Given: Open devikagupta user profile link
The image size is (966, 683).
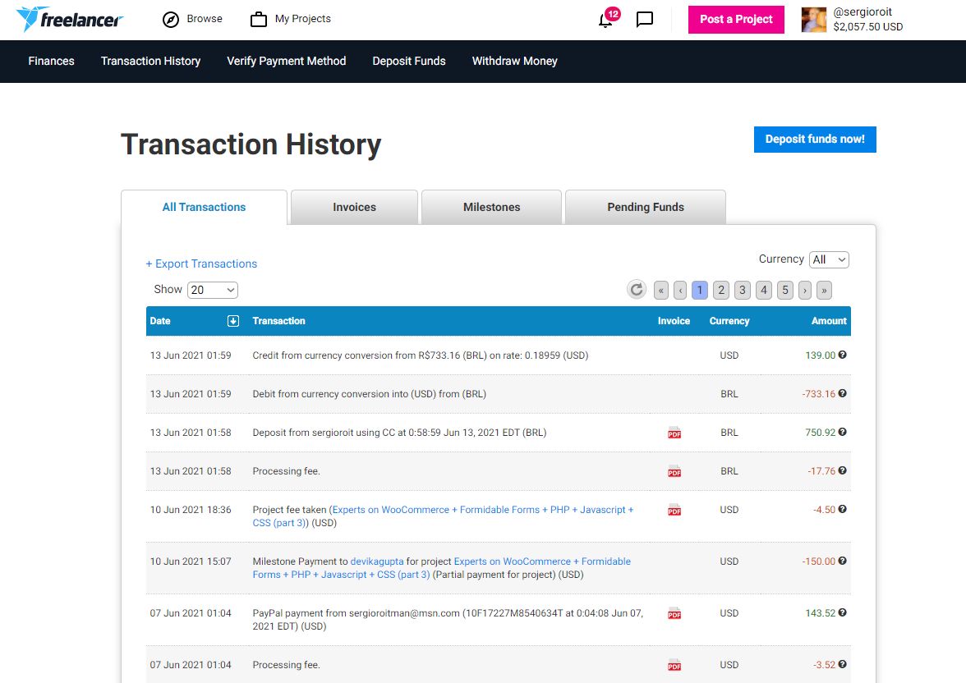Looking at the screenshot, I should (x=377, y=562).
